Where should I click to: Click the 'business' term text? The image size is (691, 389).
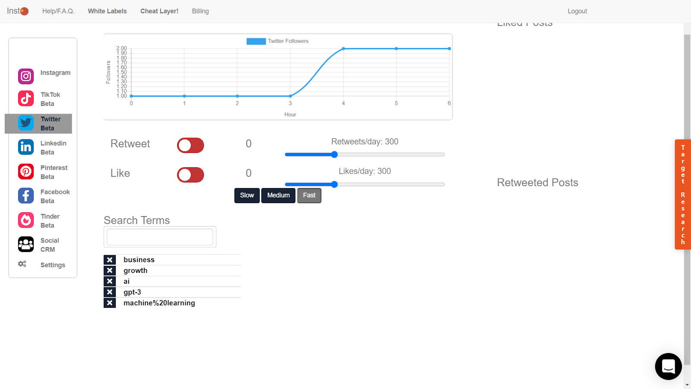tap(139, 260)
